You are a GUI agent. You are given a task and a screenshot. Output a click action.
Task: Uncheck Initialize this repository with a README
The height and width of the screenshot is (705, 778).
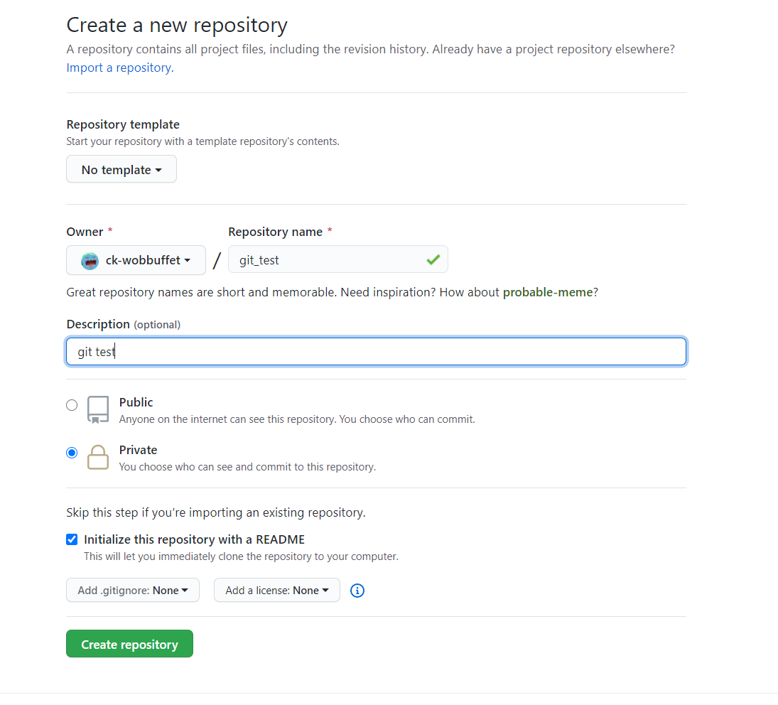pos(72,539)
